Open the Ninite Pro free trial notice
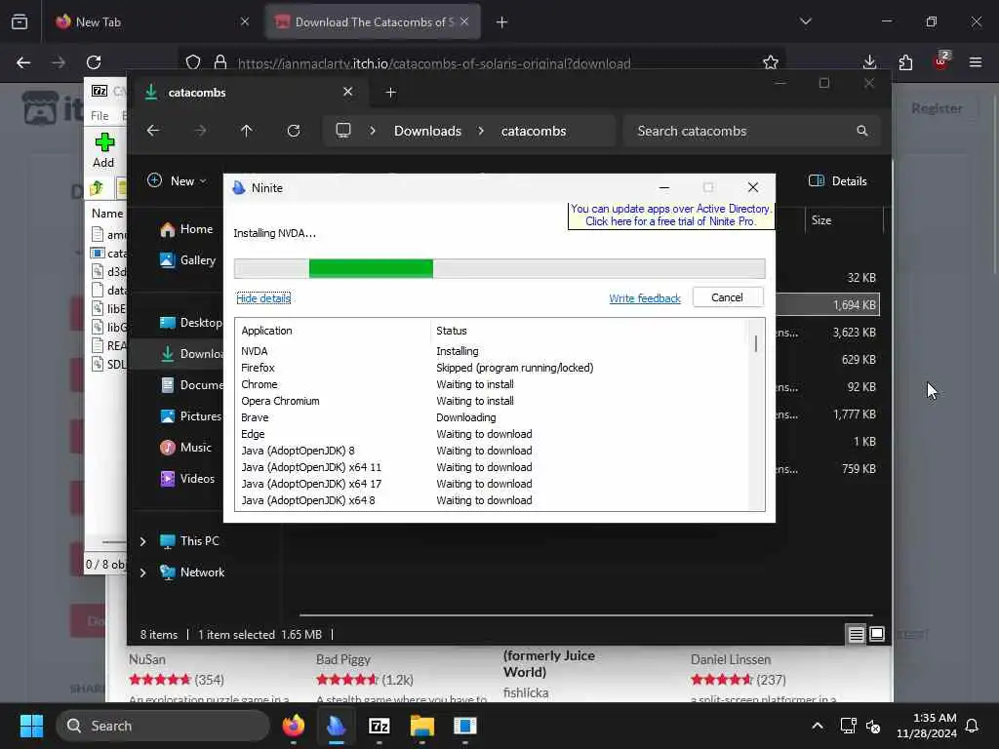Image resolution: width=999 pixels, height=749 pixels. tap(670, 216)
